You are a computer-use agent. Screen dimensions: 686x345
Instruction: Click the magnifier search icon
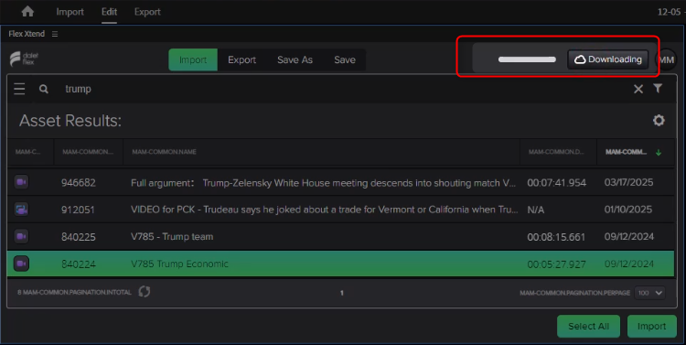click(x=43, y=89)
